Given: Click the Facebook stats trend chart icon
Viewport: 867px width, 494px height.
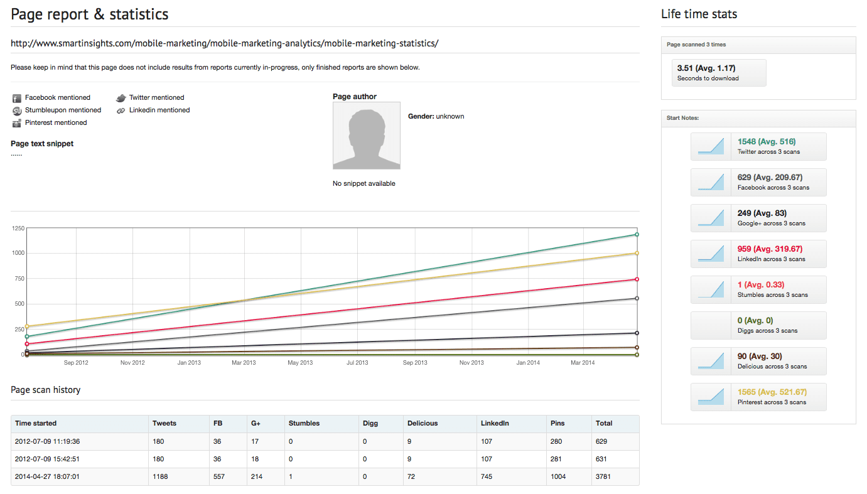Looking at the screenshot, I should pos(711,182).
